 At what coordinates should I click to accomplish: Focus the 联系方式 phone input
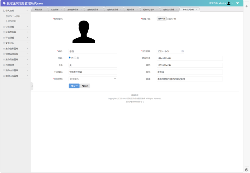click(190, 58)
